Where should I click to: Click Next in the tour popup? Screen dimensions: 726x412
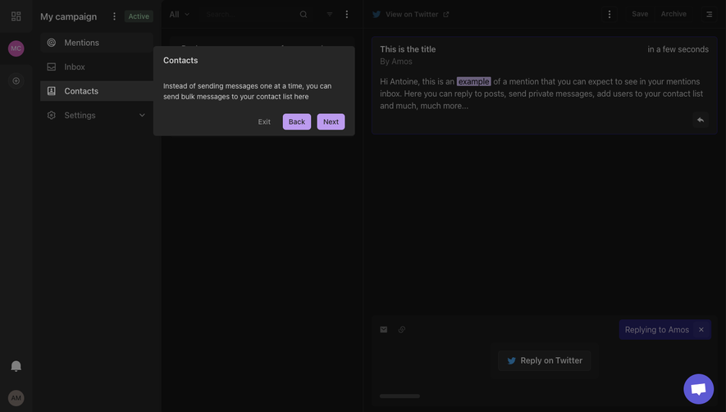331,121
